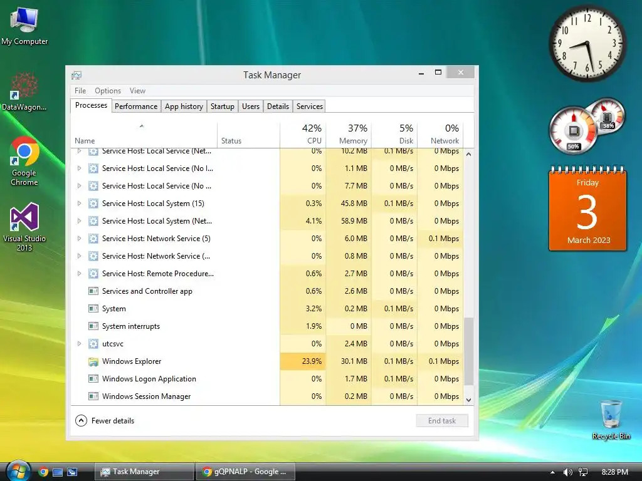Image resolution: width=642 pixels, height=481 pixels.
Task: Click the scroll up arrow of process list
Action: coord(469,155)
